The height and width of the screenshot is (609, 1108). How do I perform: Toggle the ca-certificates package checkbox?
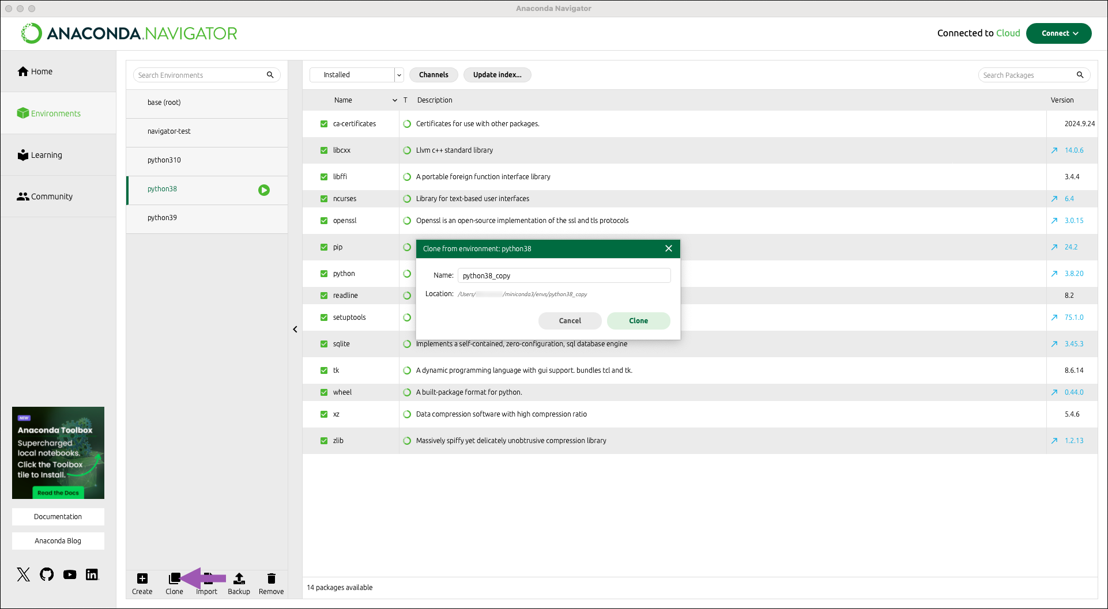click(324, 124)
